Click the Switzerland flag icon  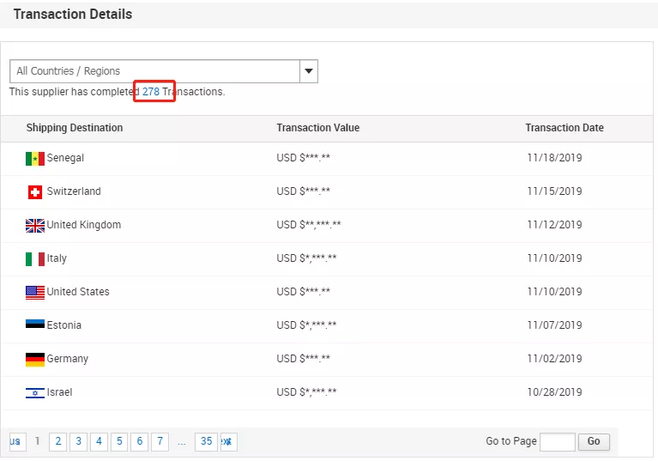pos(35,192)
